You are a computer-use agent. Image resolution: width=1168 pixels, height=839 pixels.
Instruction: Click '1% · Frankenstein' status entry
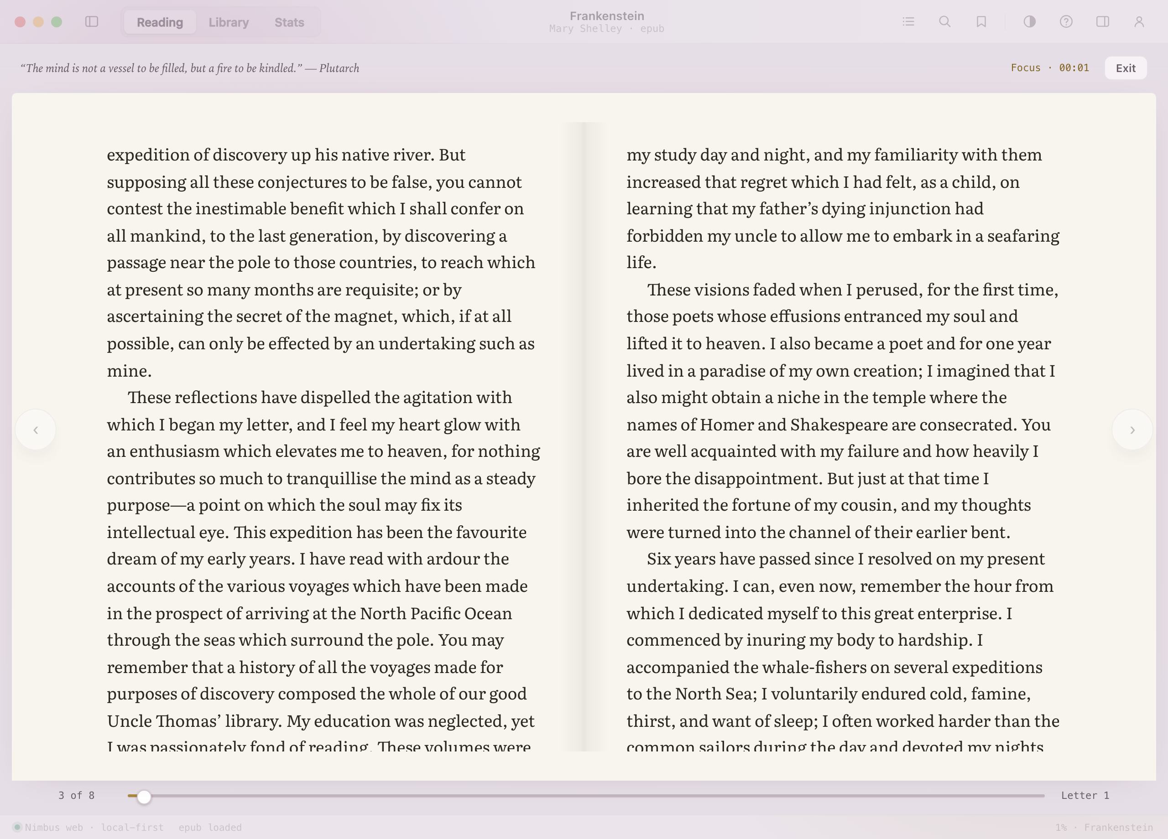point(1104,827)
